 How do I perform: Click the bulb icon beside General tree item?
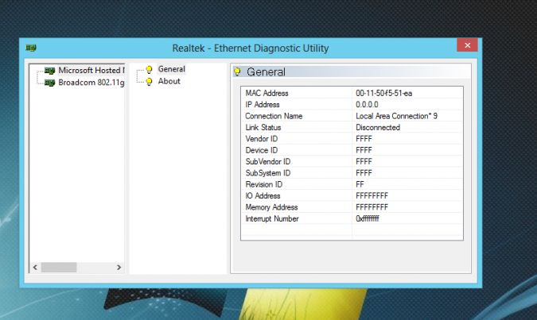point(149,69)
